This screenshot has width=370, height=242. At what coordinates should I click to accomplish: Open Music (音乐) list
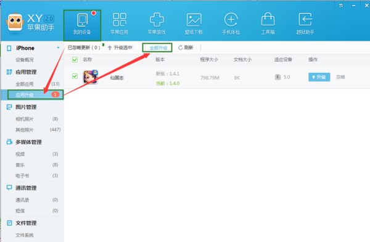pos(20,165)
